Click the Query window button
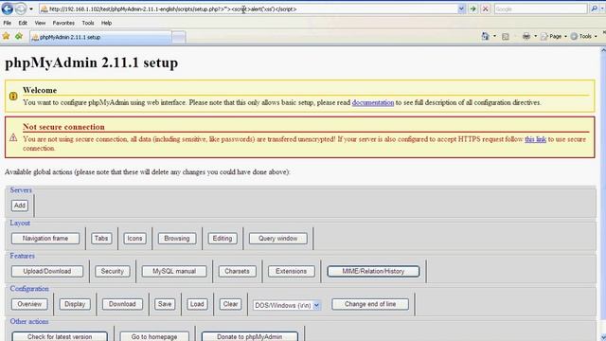Viewport: 606px width, 341px height. (277, 239)
